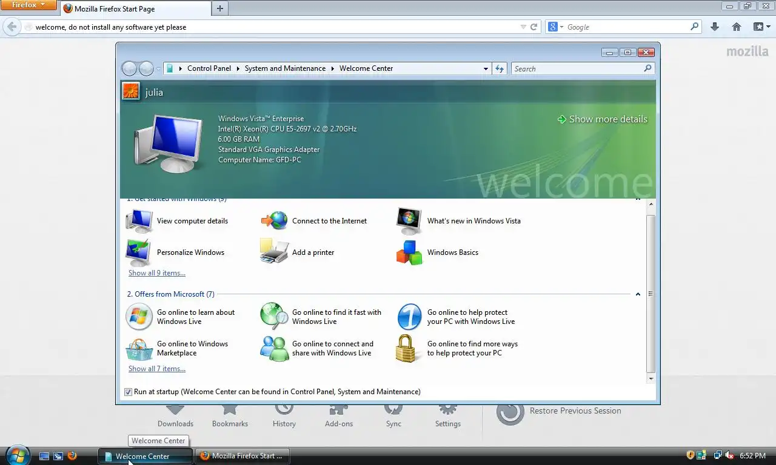Image resolution: width=776 pixels, height=465 pixels.
Task: Click the muted volume icon in system tray
Action: tap(729, 455)
